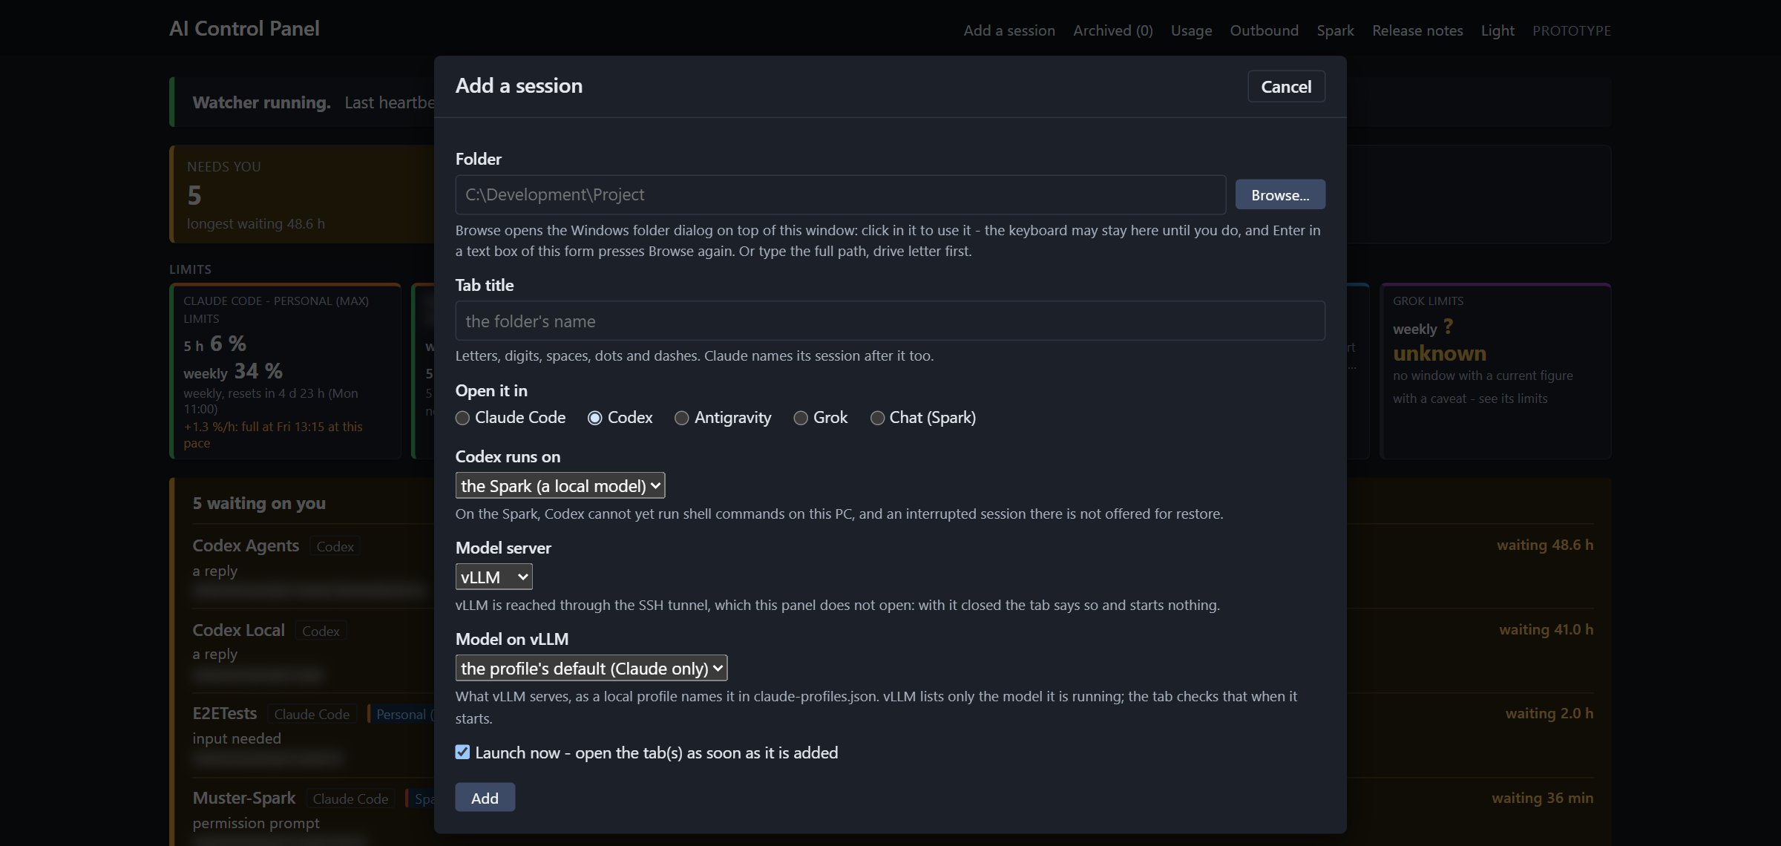Choose the Grok radio option
Viewport: 1781px width, 846px height.
(x=800, y=418)
